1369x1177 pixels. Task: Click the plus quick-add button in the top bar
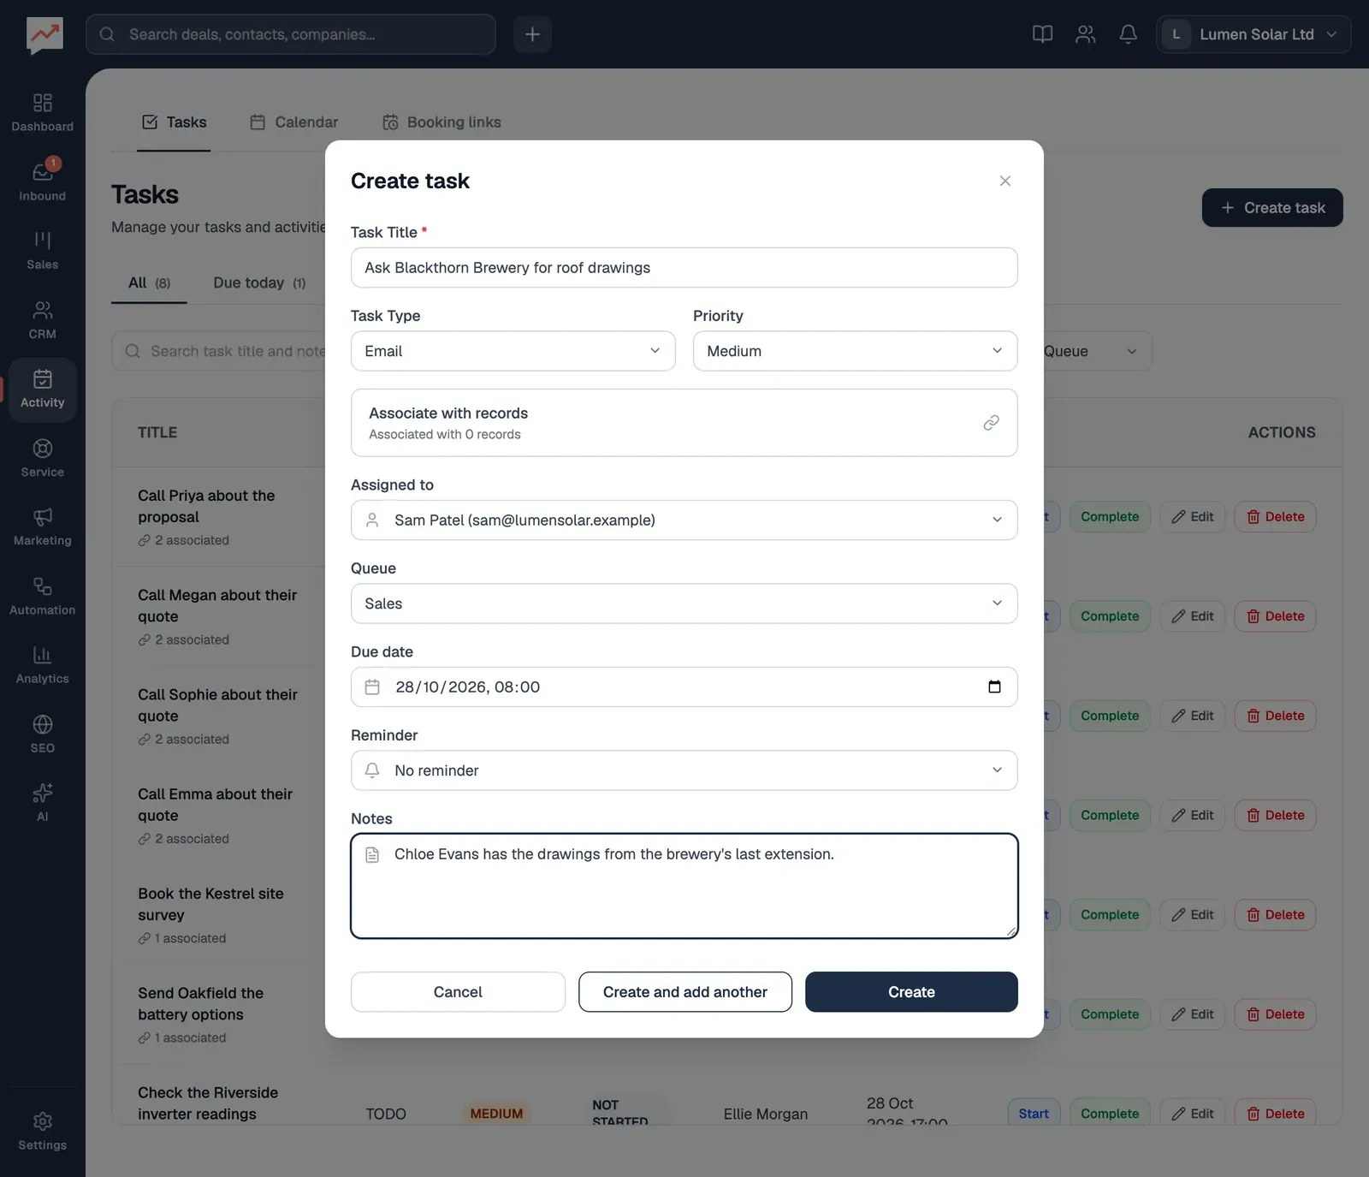532,34
